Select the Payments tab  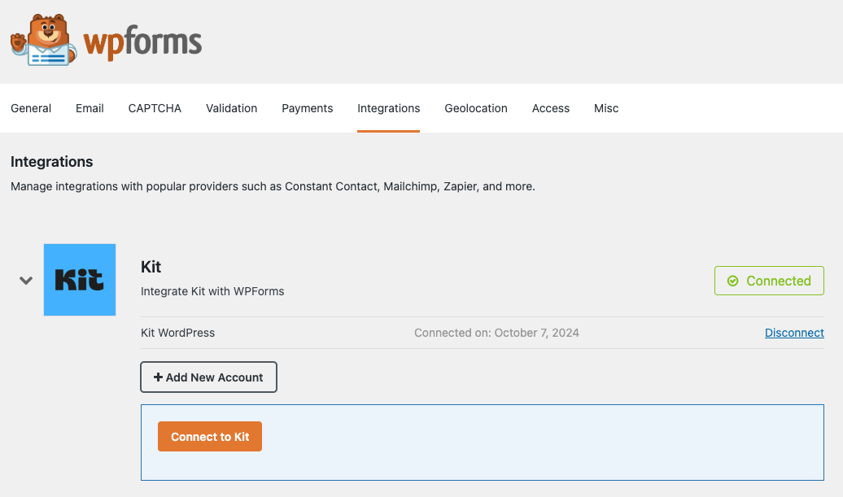tap(307, 108)
